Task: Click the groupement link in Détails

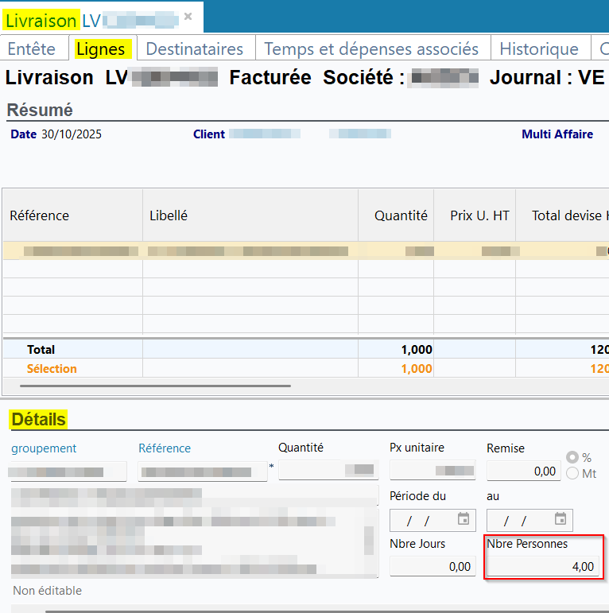Action: pos(44,448)
